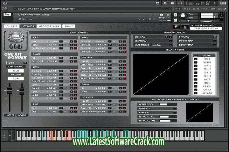Open dropdown for Cross Stick articulation
The width and height of the screenshot is (229, 152).
[x=61, y=61]
